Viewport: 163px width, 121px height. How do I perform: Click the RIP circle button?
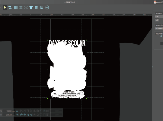click(47, 8)
